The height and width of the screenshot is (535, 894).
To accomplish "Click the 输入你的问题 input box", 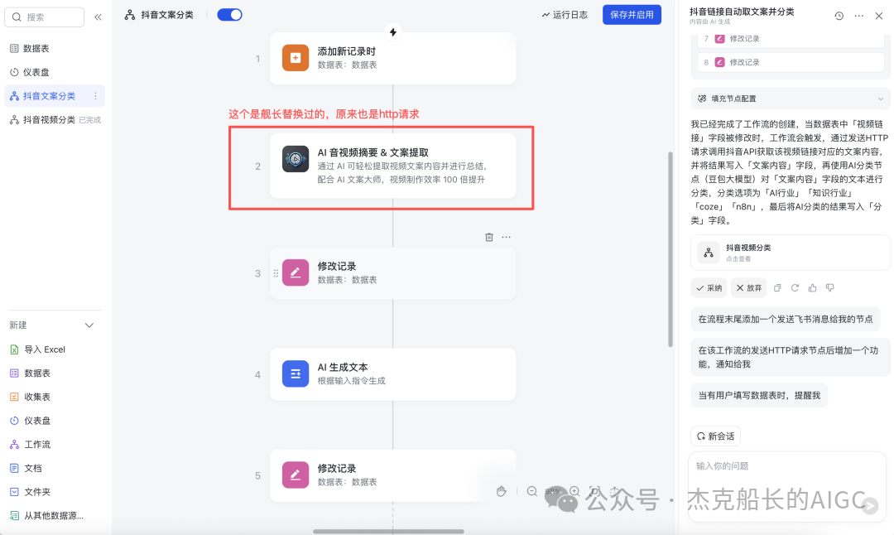I will click(787, 486).
